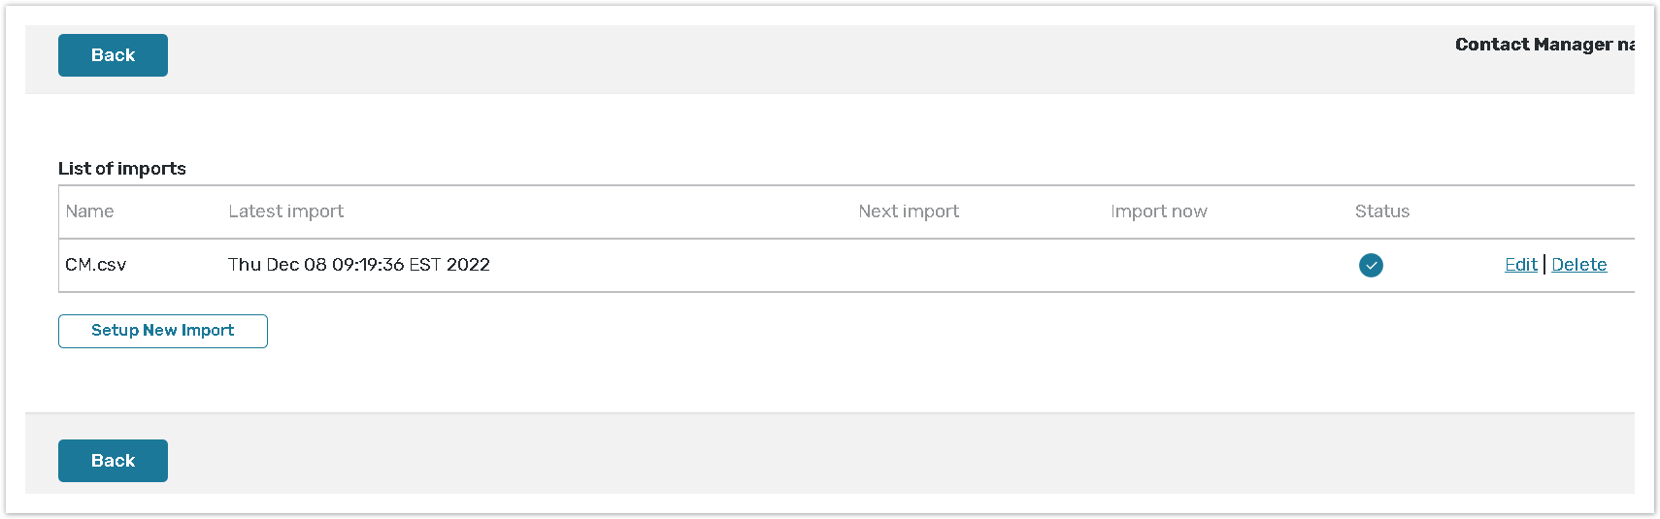Delete the CM.csv import

point(1578,265)
